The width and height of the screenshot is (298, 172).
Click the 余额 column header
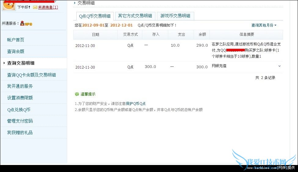pos(202,34)
